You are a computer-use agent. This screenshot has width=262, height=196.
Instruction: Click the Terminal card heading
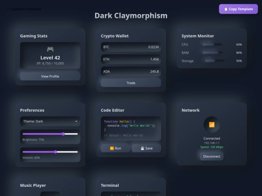pos(110,185)
